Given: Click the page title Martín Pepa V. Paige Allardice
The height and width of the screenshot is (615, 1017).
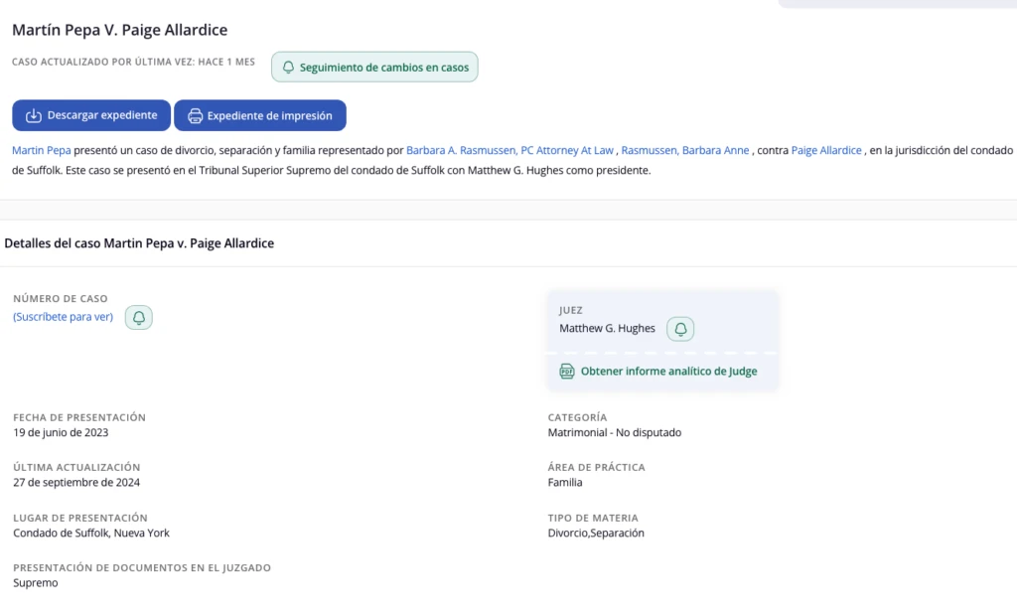Looking at the screenshot, I should (x=119, y=31).
